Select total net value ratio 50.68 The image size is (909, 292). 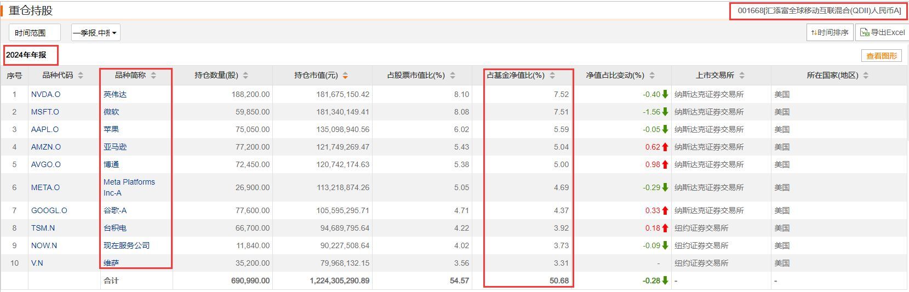coord(559,280)
